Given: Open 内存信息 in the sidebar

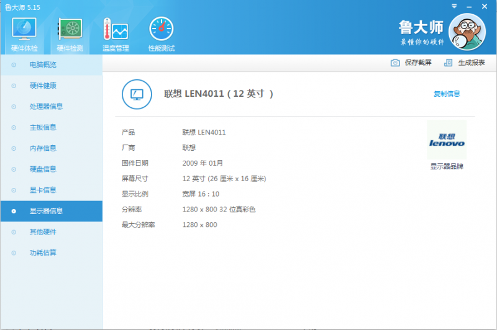Looking at the screenshot, I should (x=52, y=148).
